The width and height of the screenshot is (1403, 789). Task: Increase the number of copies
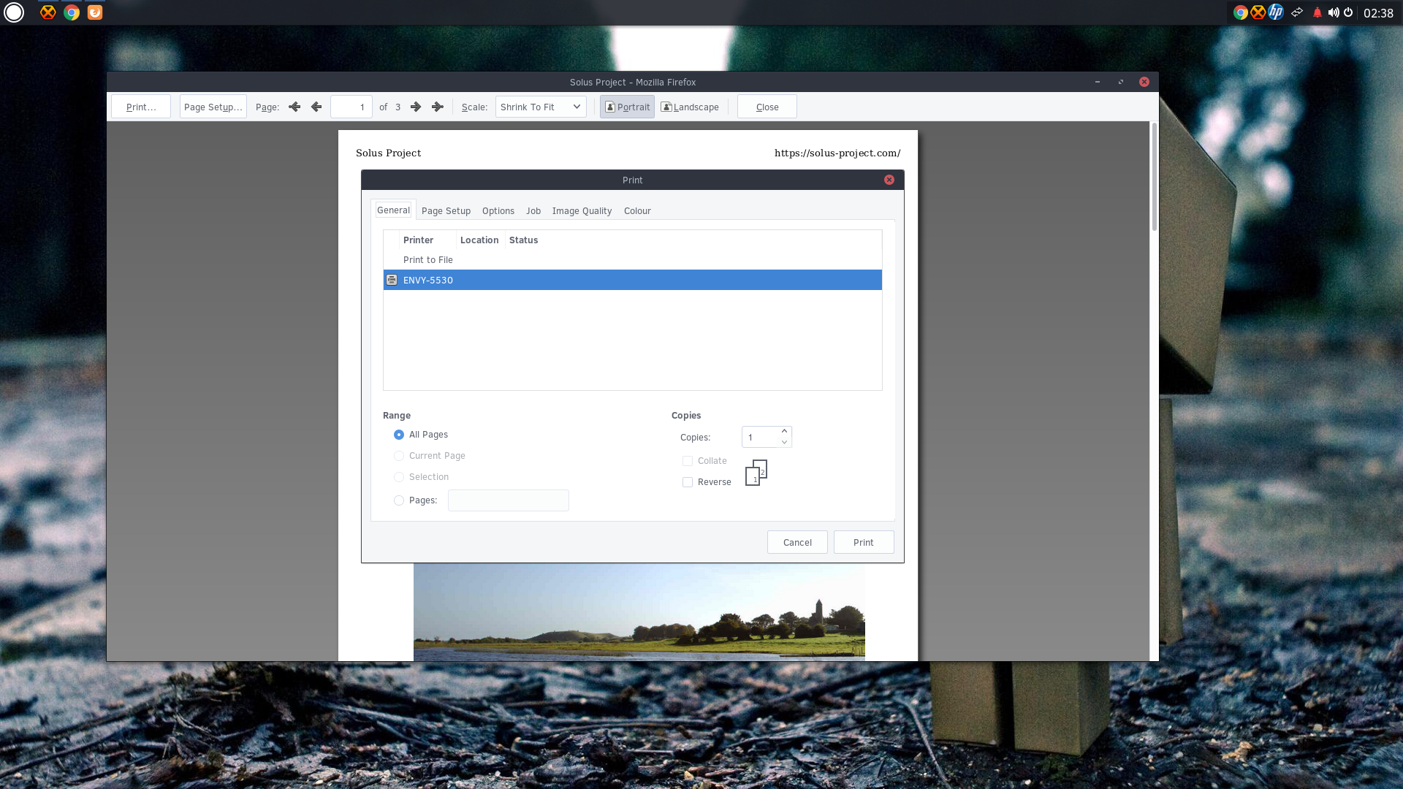point(784,431)
